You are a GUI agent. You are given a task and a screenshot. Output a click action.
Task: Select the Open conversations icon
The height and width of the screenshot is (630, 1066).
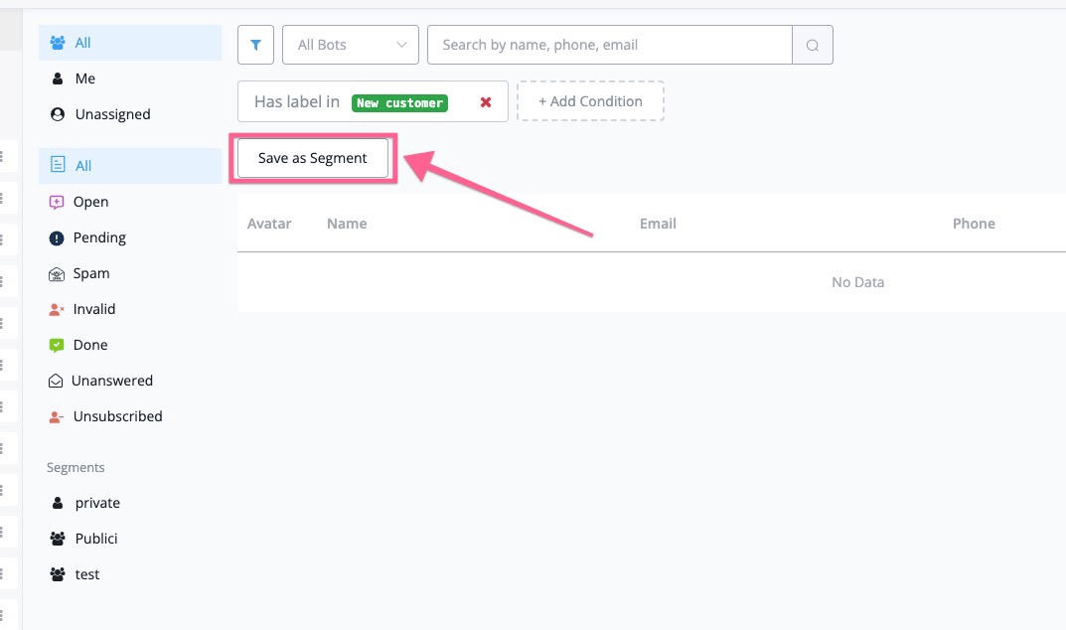click(x=57, y=202)
